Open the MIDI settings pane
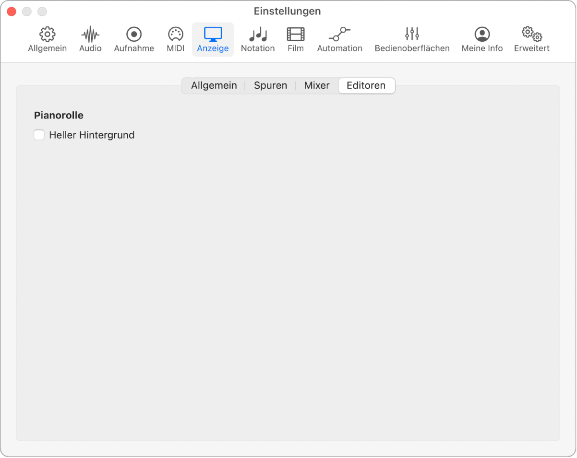This screenshot has width=577, height=458. 176,40
